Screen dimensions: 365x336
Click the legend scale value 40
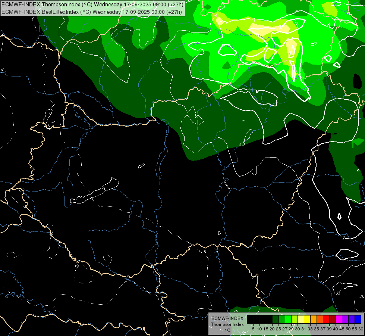pos(336,329)
